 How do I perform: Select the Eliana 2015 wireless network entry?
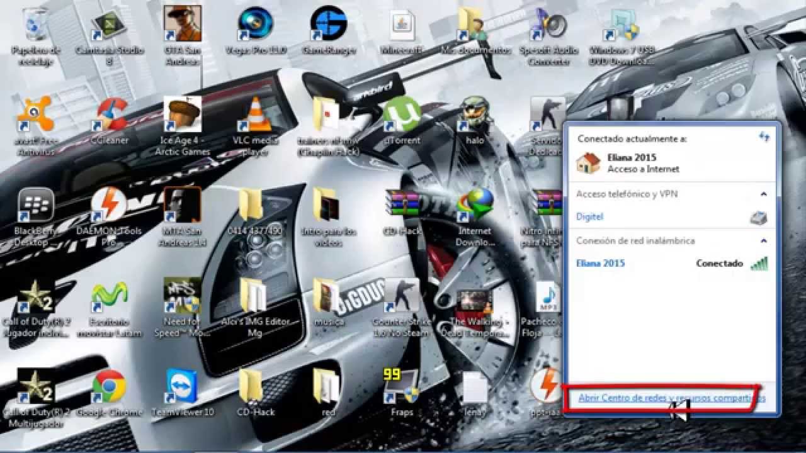click(x=672, y=264)
